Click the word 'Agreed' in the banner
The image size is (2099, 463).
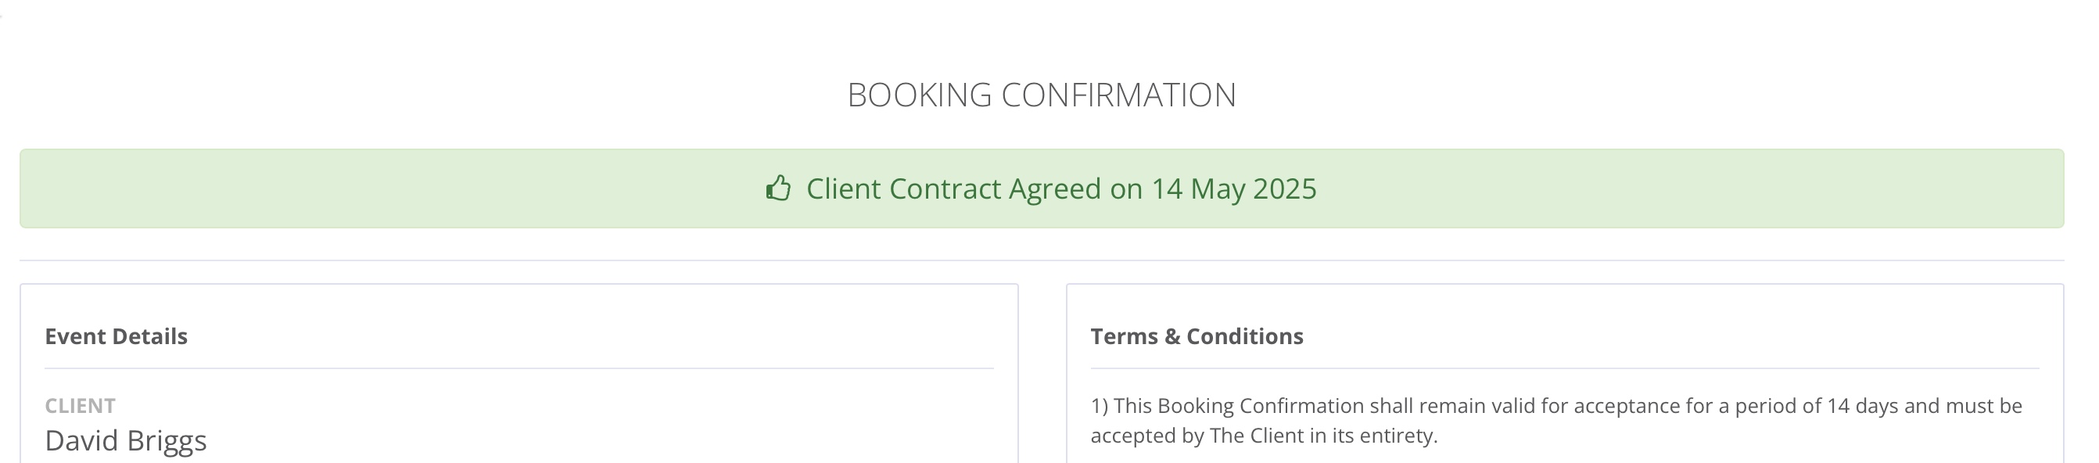[x=1056, y=188]
